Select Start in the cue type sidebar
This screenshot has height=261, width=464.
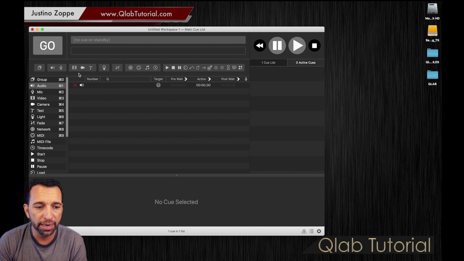click(x=47, y=154)
